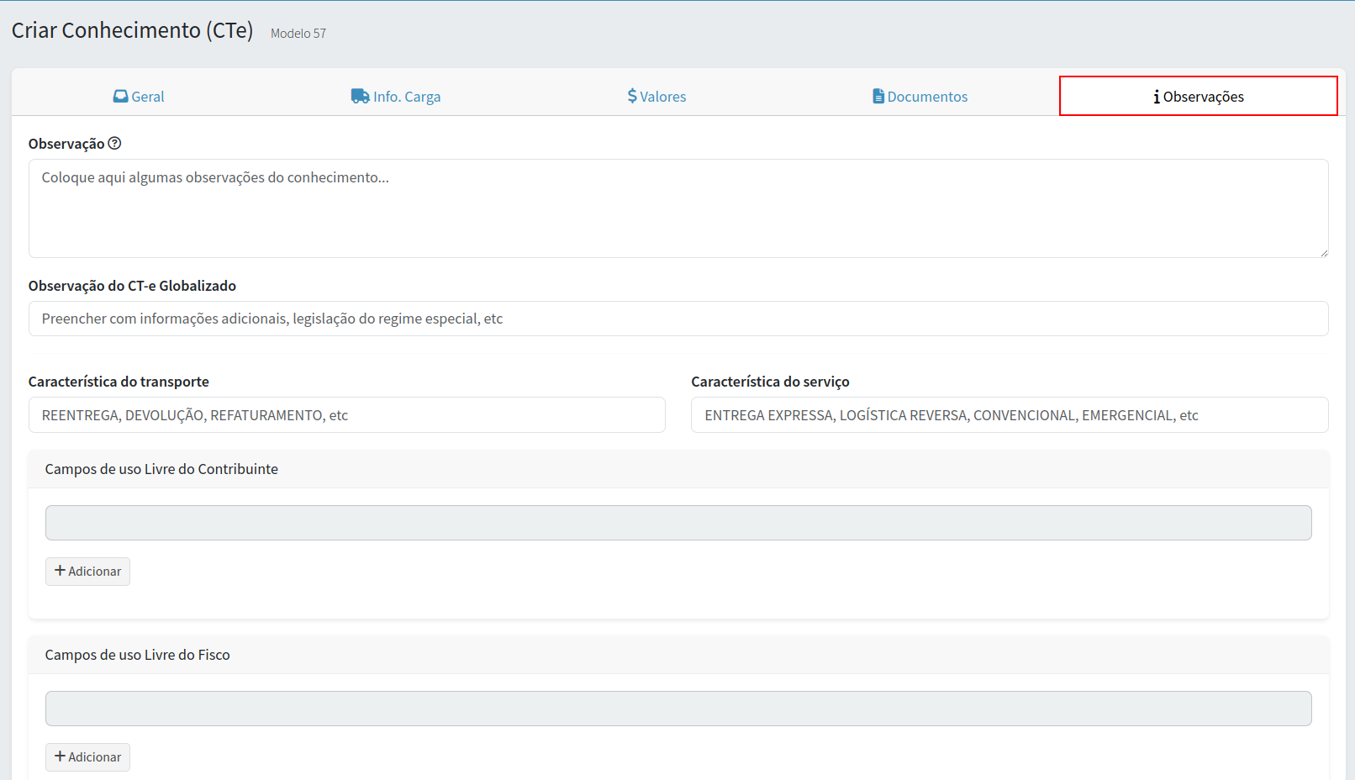Grab the Observação text area resize handle
1355x780 pixels.
coord(1324,253)
